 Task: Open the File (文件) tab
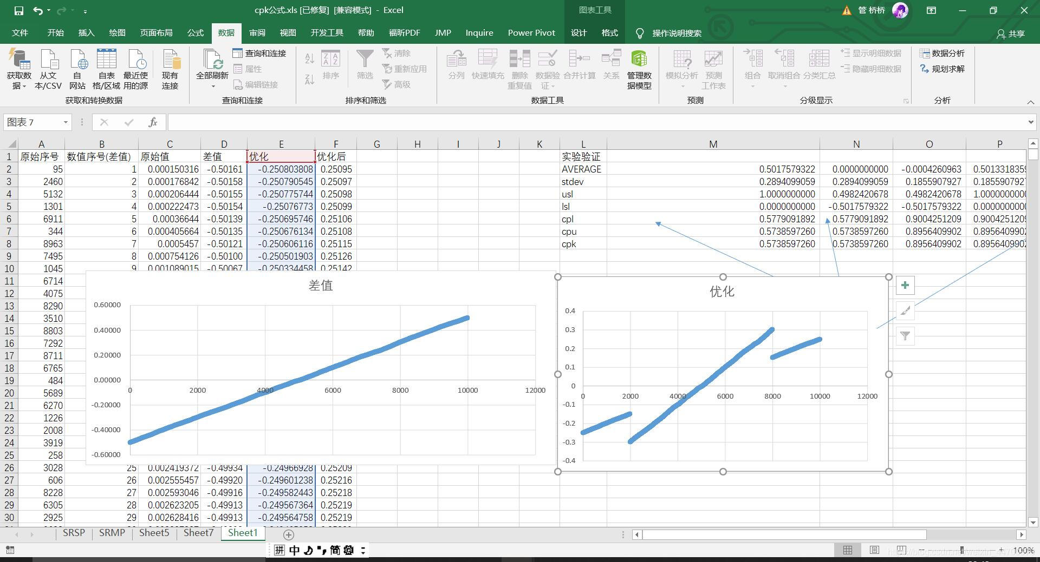(20, 33)
